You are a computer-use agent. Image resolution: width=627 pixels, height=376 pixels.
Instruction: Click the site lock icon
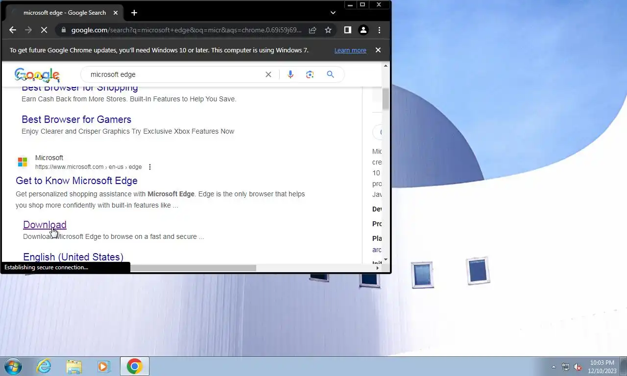(x=63, y=30)
